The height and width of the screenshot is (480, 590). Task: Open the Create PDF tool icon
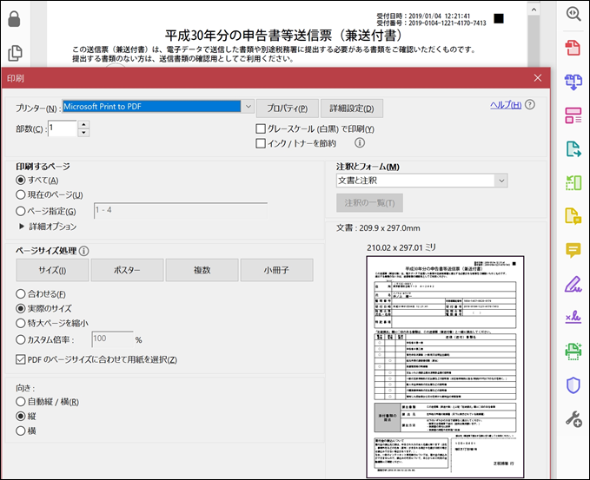coord(573,48)
